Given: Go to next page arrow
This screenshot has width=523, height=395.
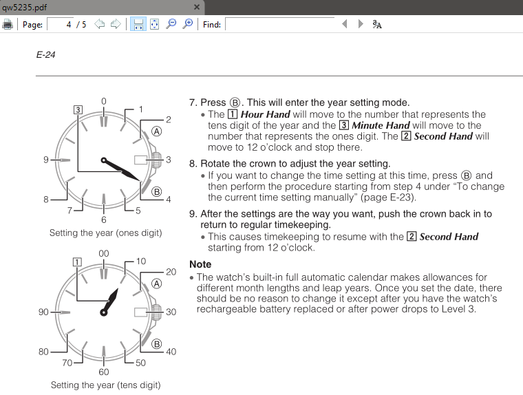Looking at the screenshot, I should click(x=116, y=24).
